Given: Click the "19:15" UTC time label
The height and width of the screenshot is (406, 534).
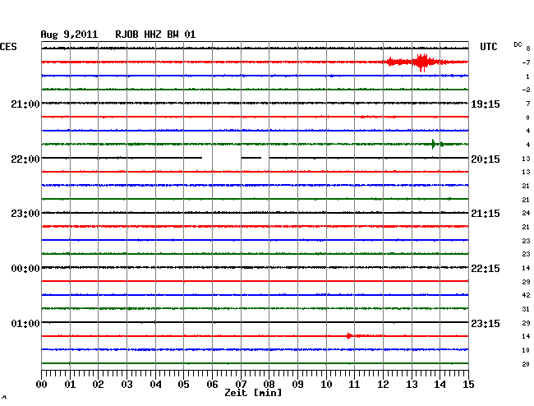Looking at the screenshot, I should coord(486,104).
